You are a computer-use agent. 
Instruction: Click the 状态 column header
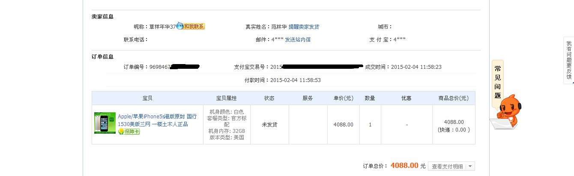[269, 98]
